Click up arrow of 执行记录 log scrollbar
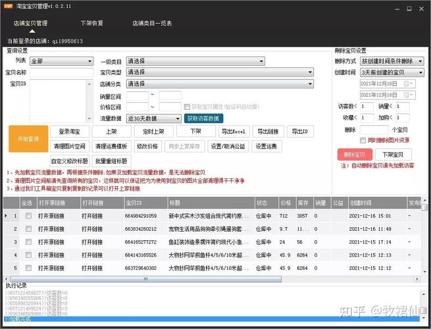Screen dimensions: 431x329 click(x=424, y=294)
